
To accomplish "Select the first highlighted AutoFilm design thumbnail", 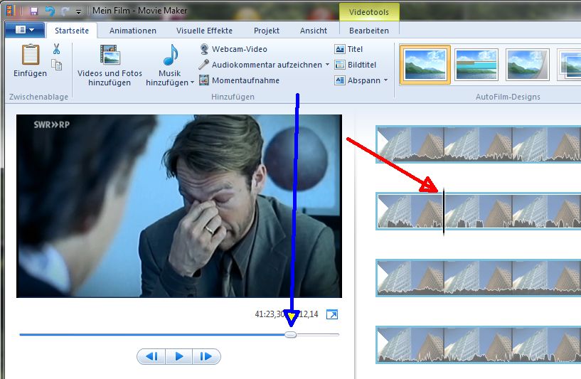I will (x=425, y=65).
